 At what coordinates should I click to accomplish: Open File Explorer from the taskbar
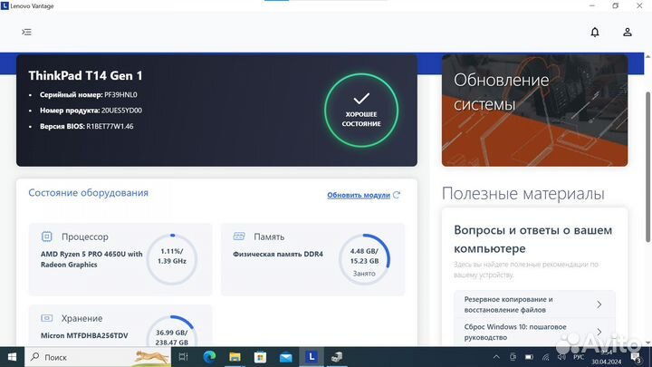235,357
